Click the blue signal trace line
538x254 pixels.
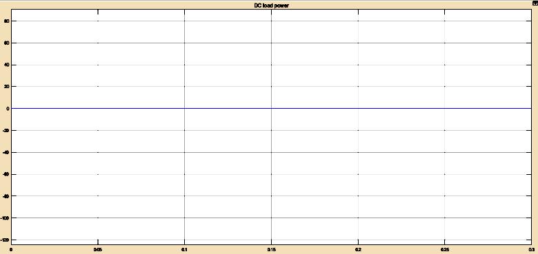click(x=271, y=109)
